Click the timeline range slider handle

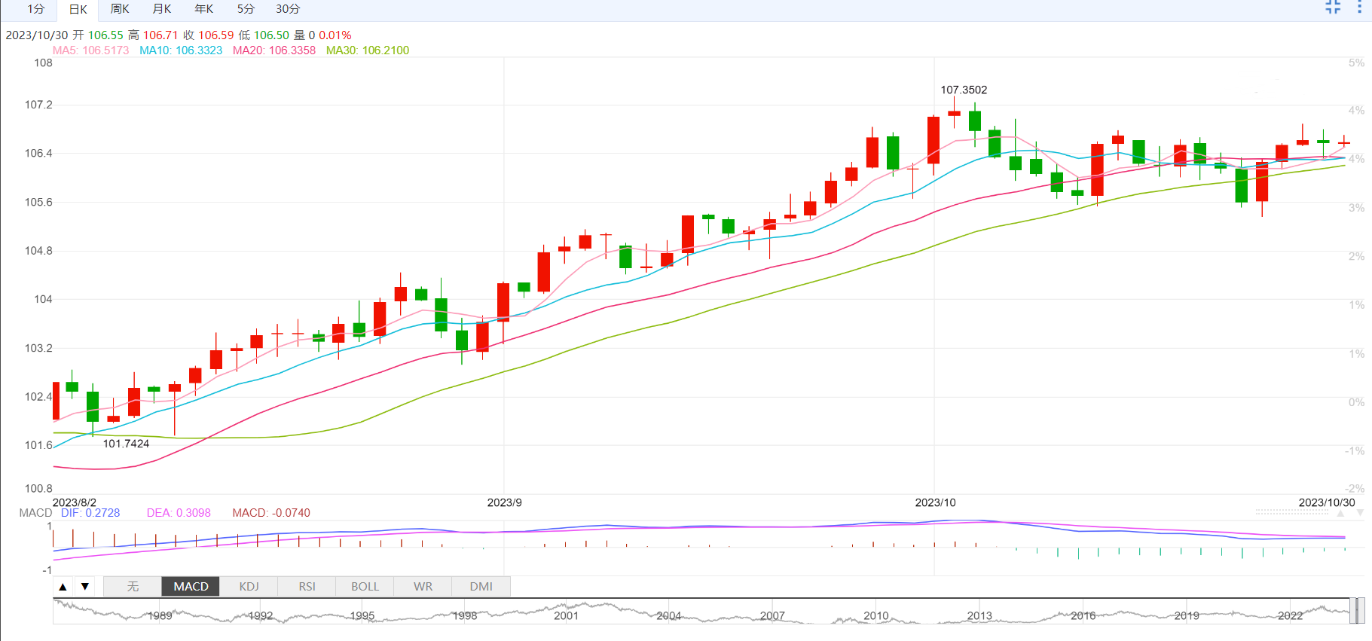pyautogui.click(x=1355, y=611)
